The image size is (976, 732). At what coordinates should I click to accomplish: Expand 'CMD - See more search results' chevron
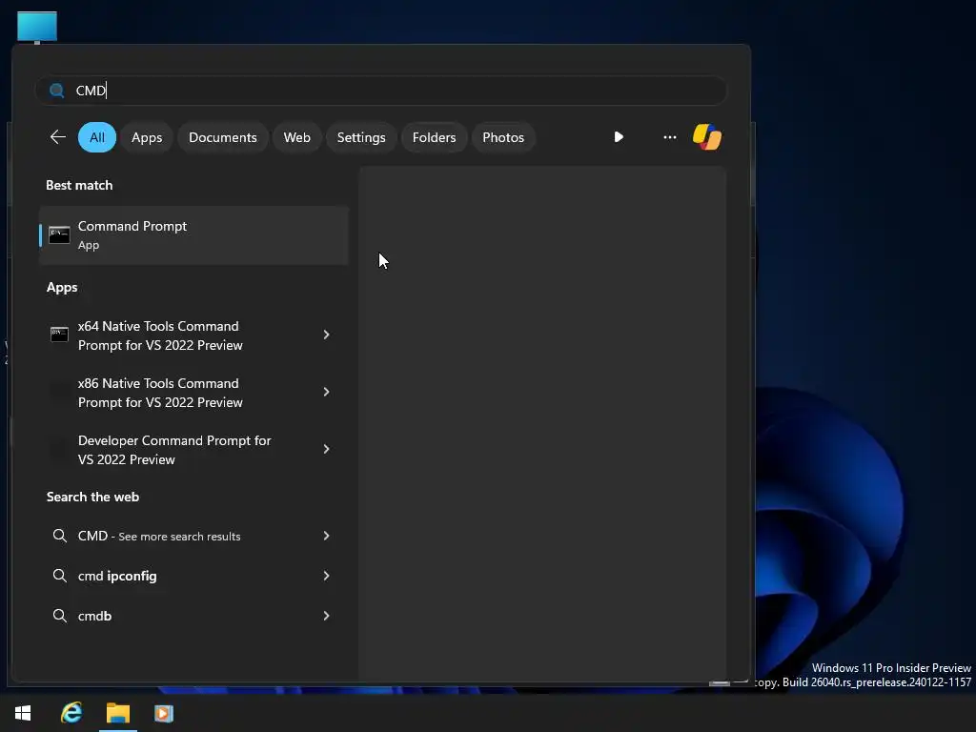[x=326, y=536]
